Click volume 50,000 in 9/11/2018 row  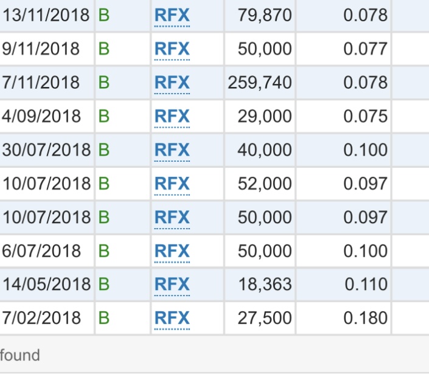(265, 49)
